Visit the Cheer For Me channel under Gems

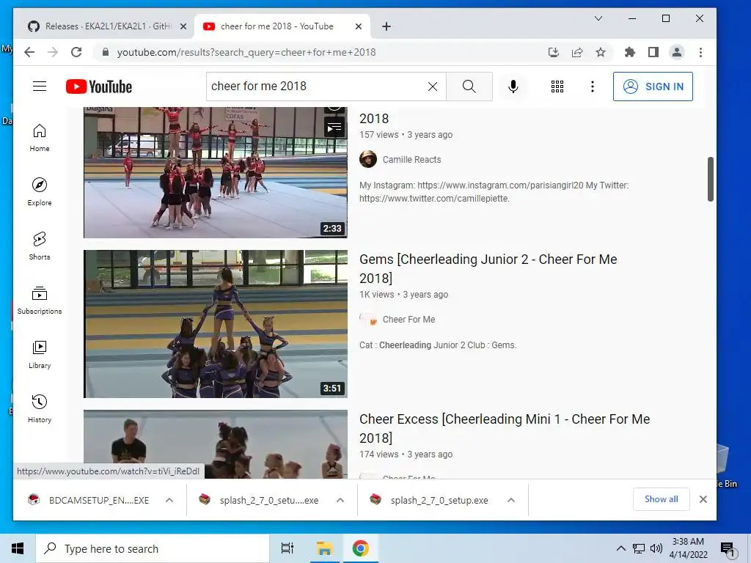click(x=409, y=320)
